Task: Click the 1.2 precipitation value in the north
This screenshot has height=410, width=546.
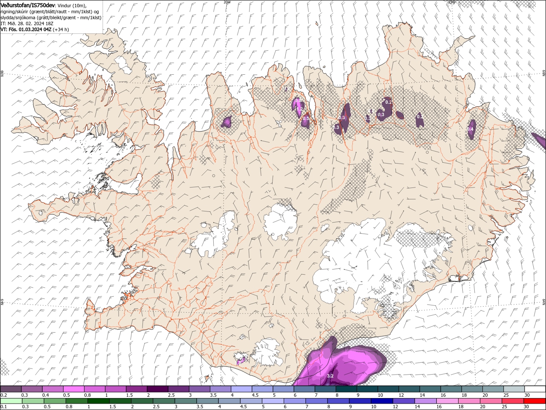Action: (299, 108)
